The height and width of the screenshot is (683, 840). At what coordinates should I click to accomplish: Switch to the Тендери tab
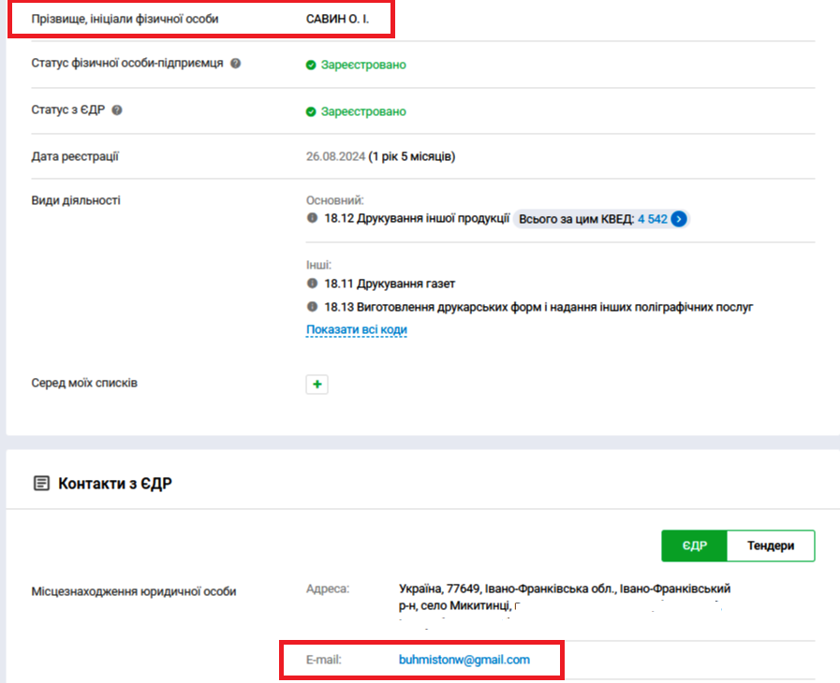click(x=772, y=546)
